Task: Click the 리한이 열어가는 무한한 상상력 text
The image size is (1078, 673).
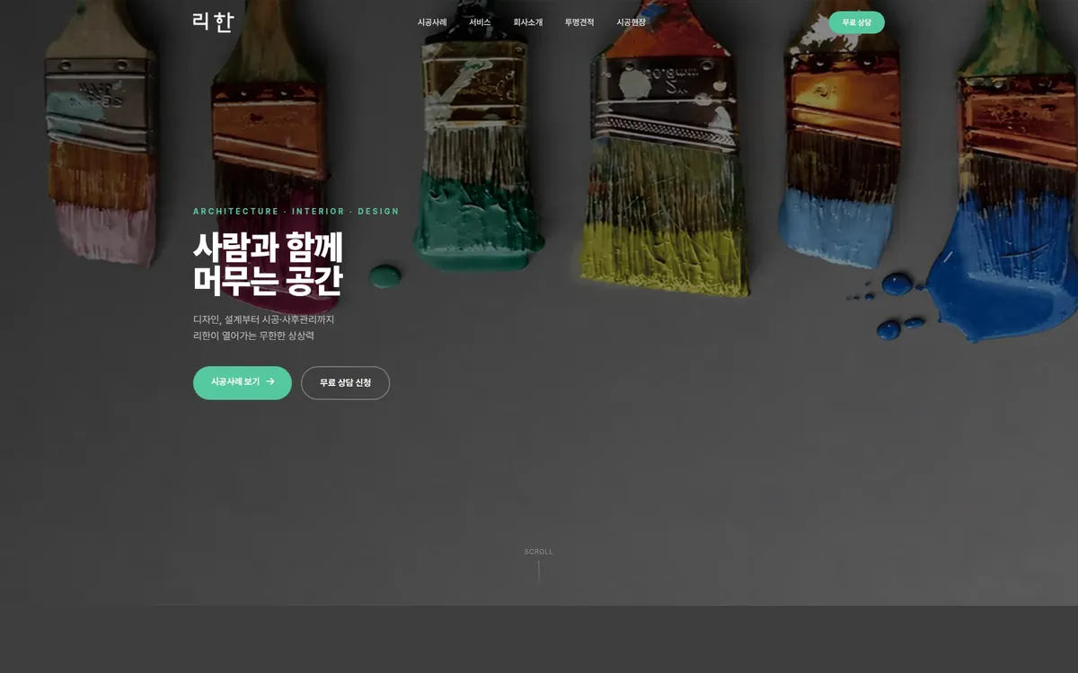Action: click(253, 336)
